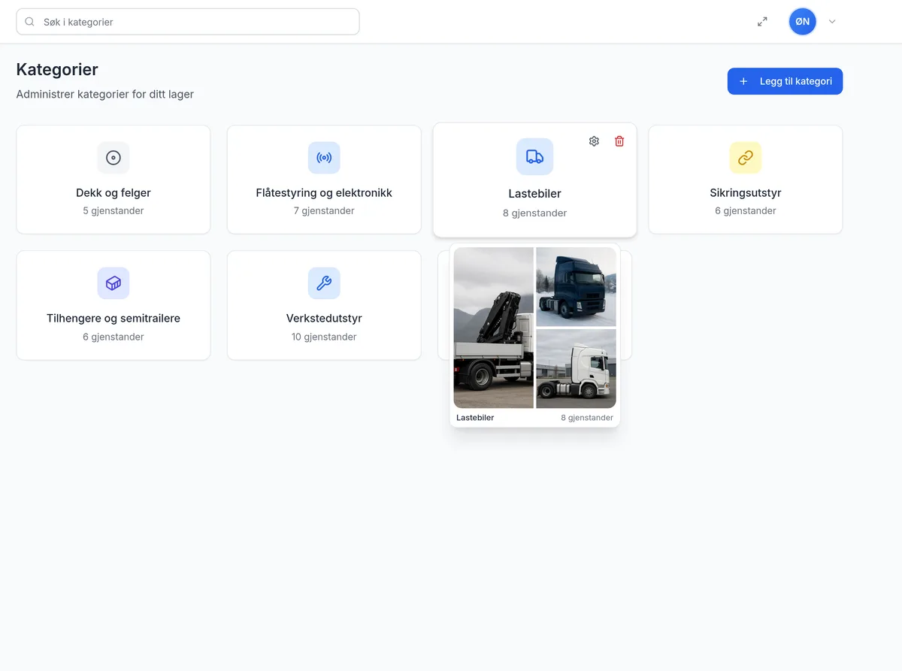Click the "Lastebiler" label in the preview popup

pos(475,418)
